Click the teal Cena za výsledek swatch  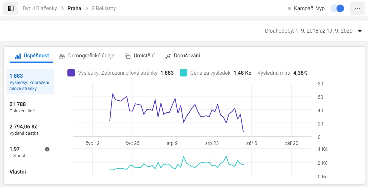(183, 73)
